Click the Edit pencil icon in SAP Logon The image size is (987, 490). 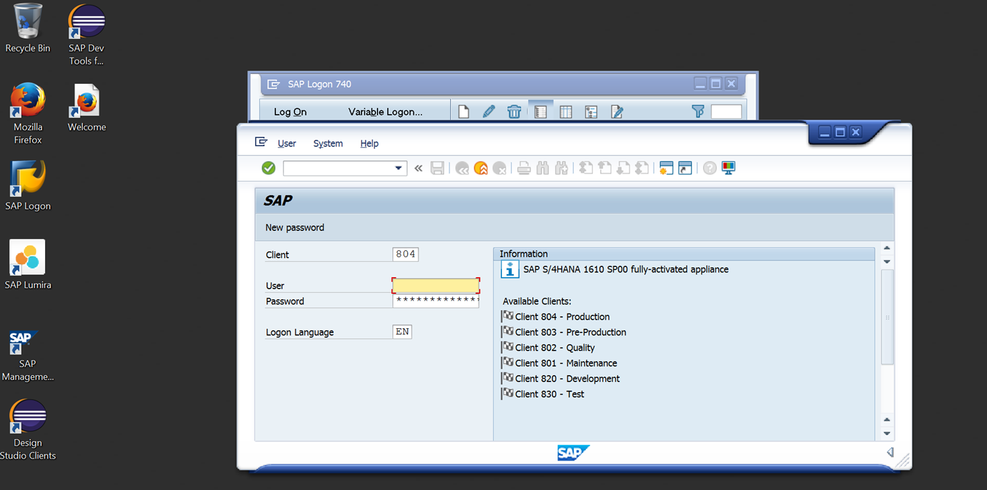(489, 111)
